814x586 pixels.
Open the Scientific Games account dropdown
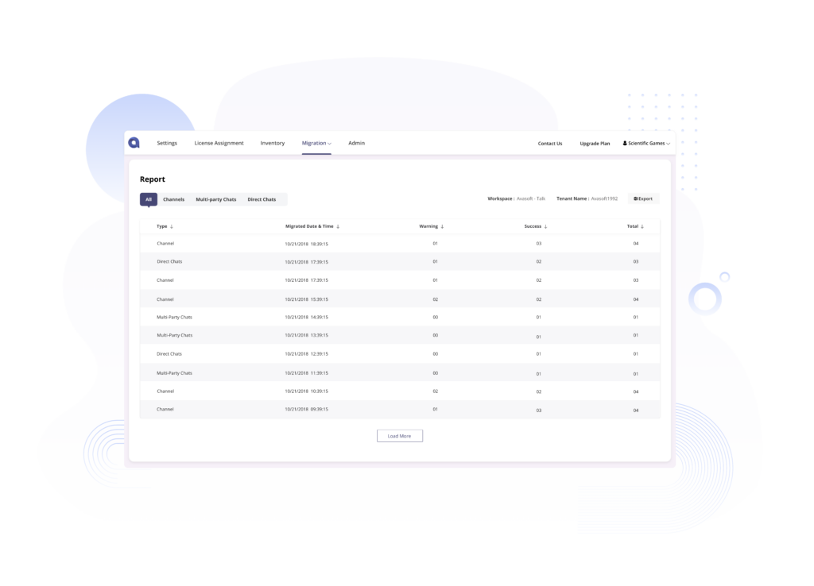tap(646, 143)
